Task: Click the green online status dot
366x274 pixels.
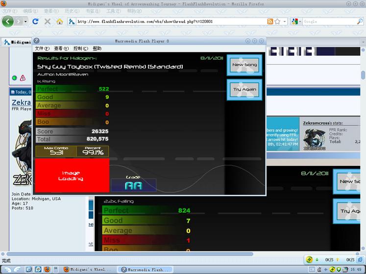Action: (x=15, y=78)
